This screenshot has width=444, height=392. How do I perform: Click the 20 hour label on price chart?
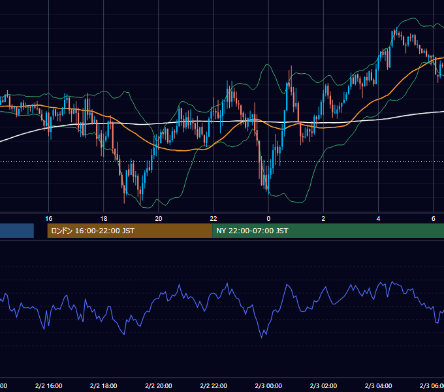[x=159, y=218]
